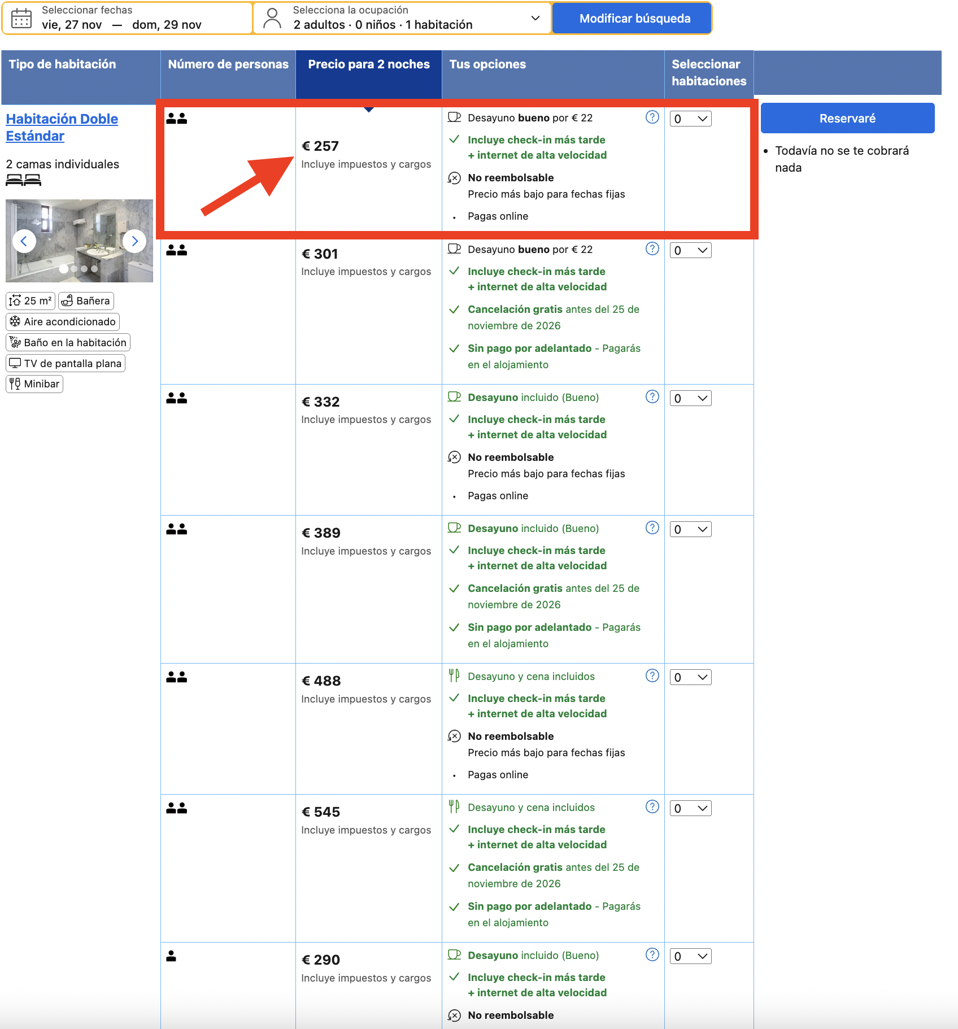Image resolution: width=958 pixels, height=1029 pixels.
Task: Click the single-person occupancy icon beside € 290
Action: click(171, 956)
